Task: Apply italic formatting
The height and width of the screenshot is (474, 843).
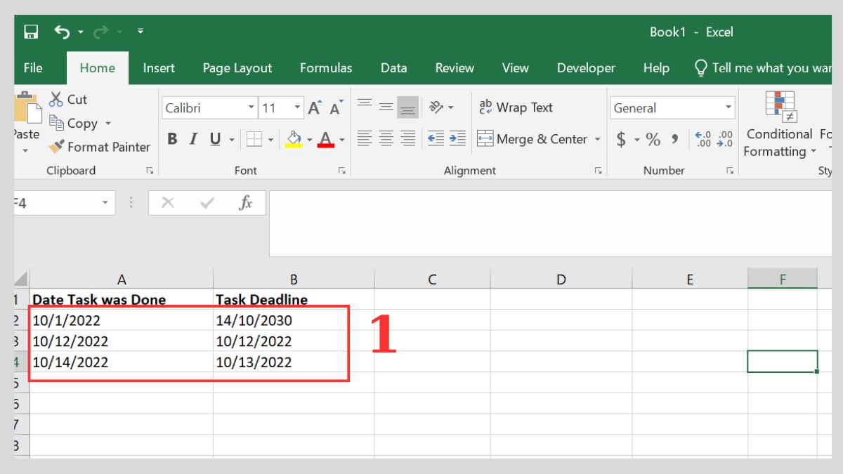Action: pos(192,139)
